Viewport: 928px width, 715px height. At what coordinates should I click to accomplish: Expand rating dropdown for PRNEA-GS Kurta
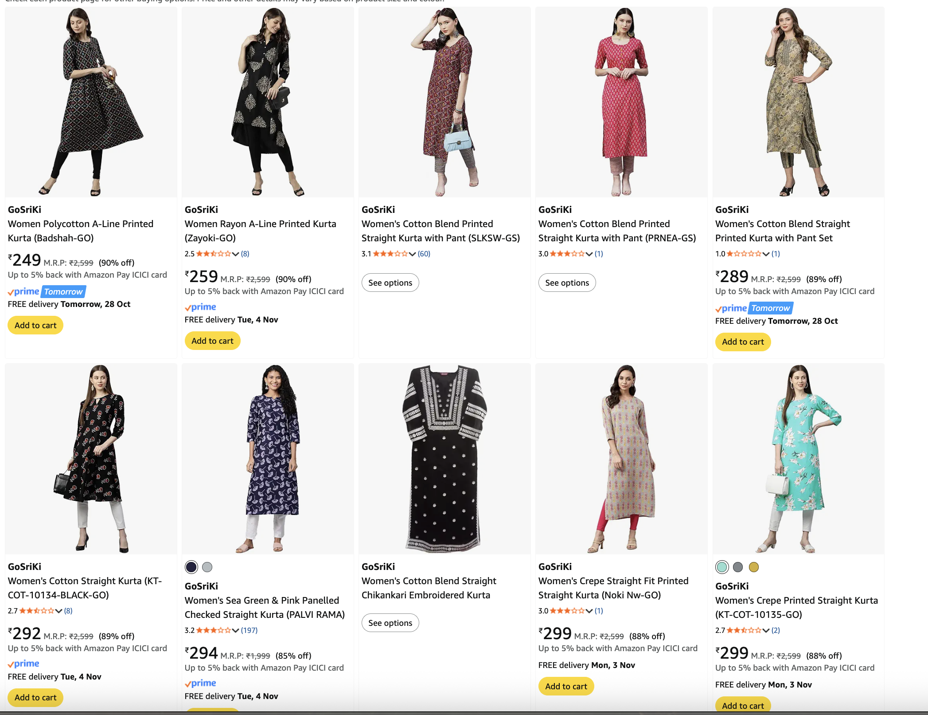[x=589, y=254]
